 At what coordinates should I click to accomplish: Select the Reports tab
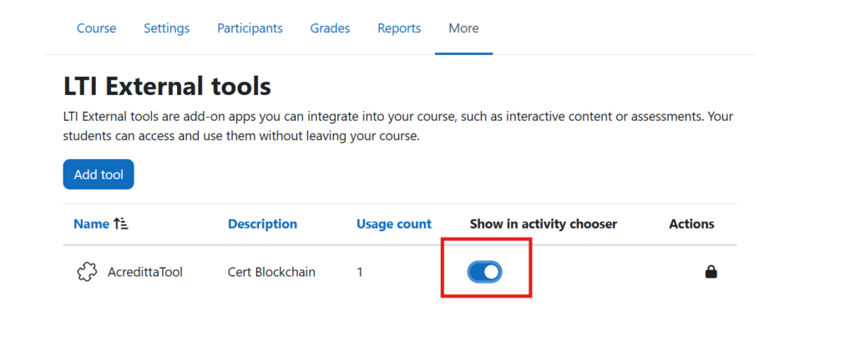399,28
